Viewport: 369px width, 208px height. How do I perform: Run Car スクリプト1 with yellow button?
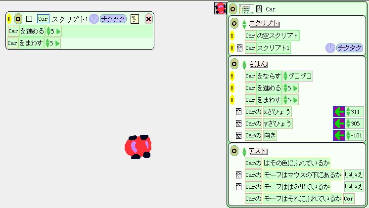coord(232,48)
